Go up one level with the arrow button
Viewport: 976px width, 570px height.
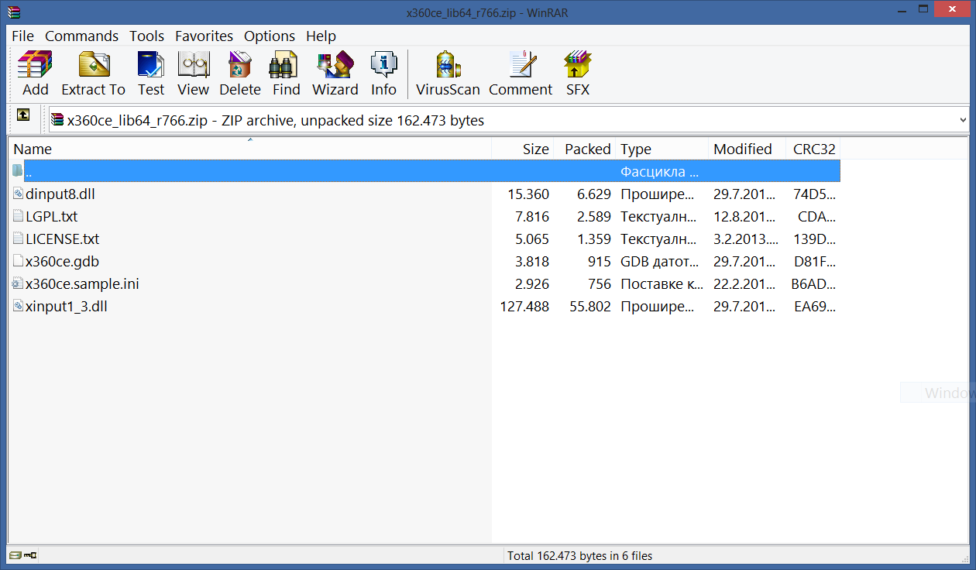coord(24,115)
